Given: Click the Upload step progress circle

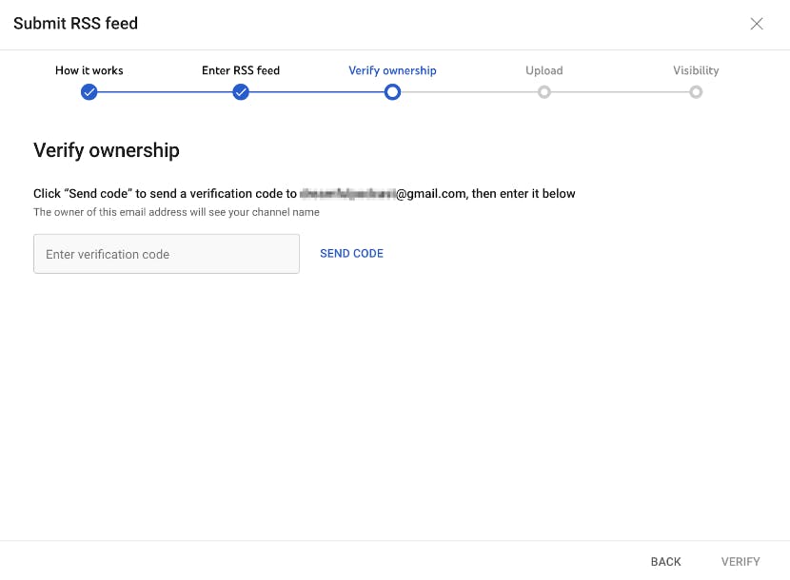Looking at the screenshot, I should 543,92.
